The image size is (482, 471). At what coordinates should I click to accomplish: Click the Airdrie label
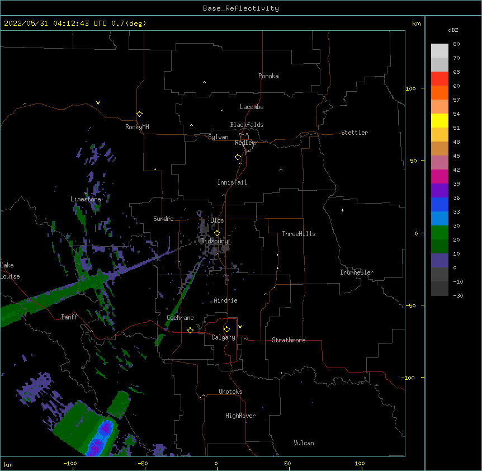click(x=226, y=300)
